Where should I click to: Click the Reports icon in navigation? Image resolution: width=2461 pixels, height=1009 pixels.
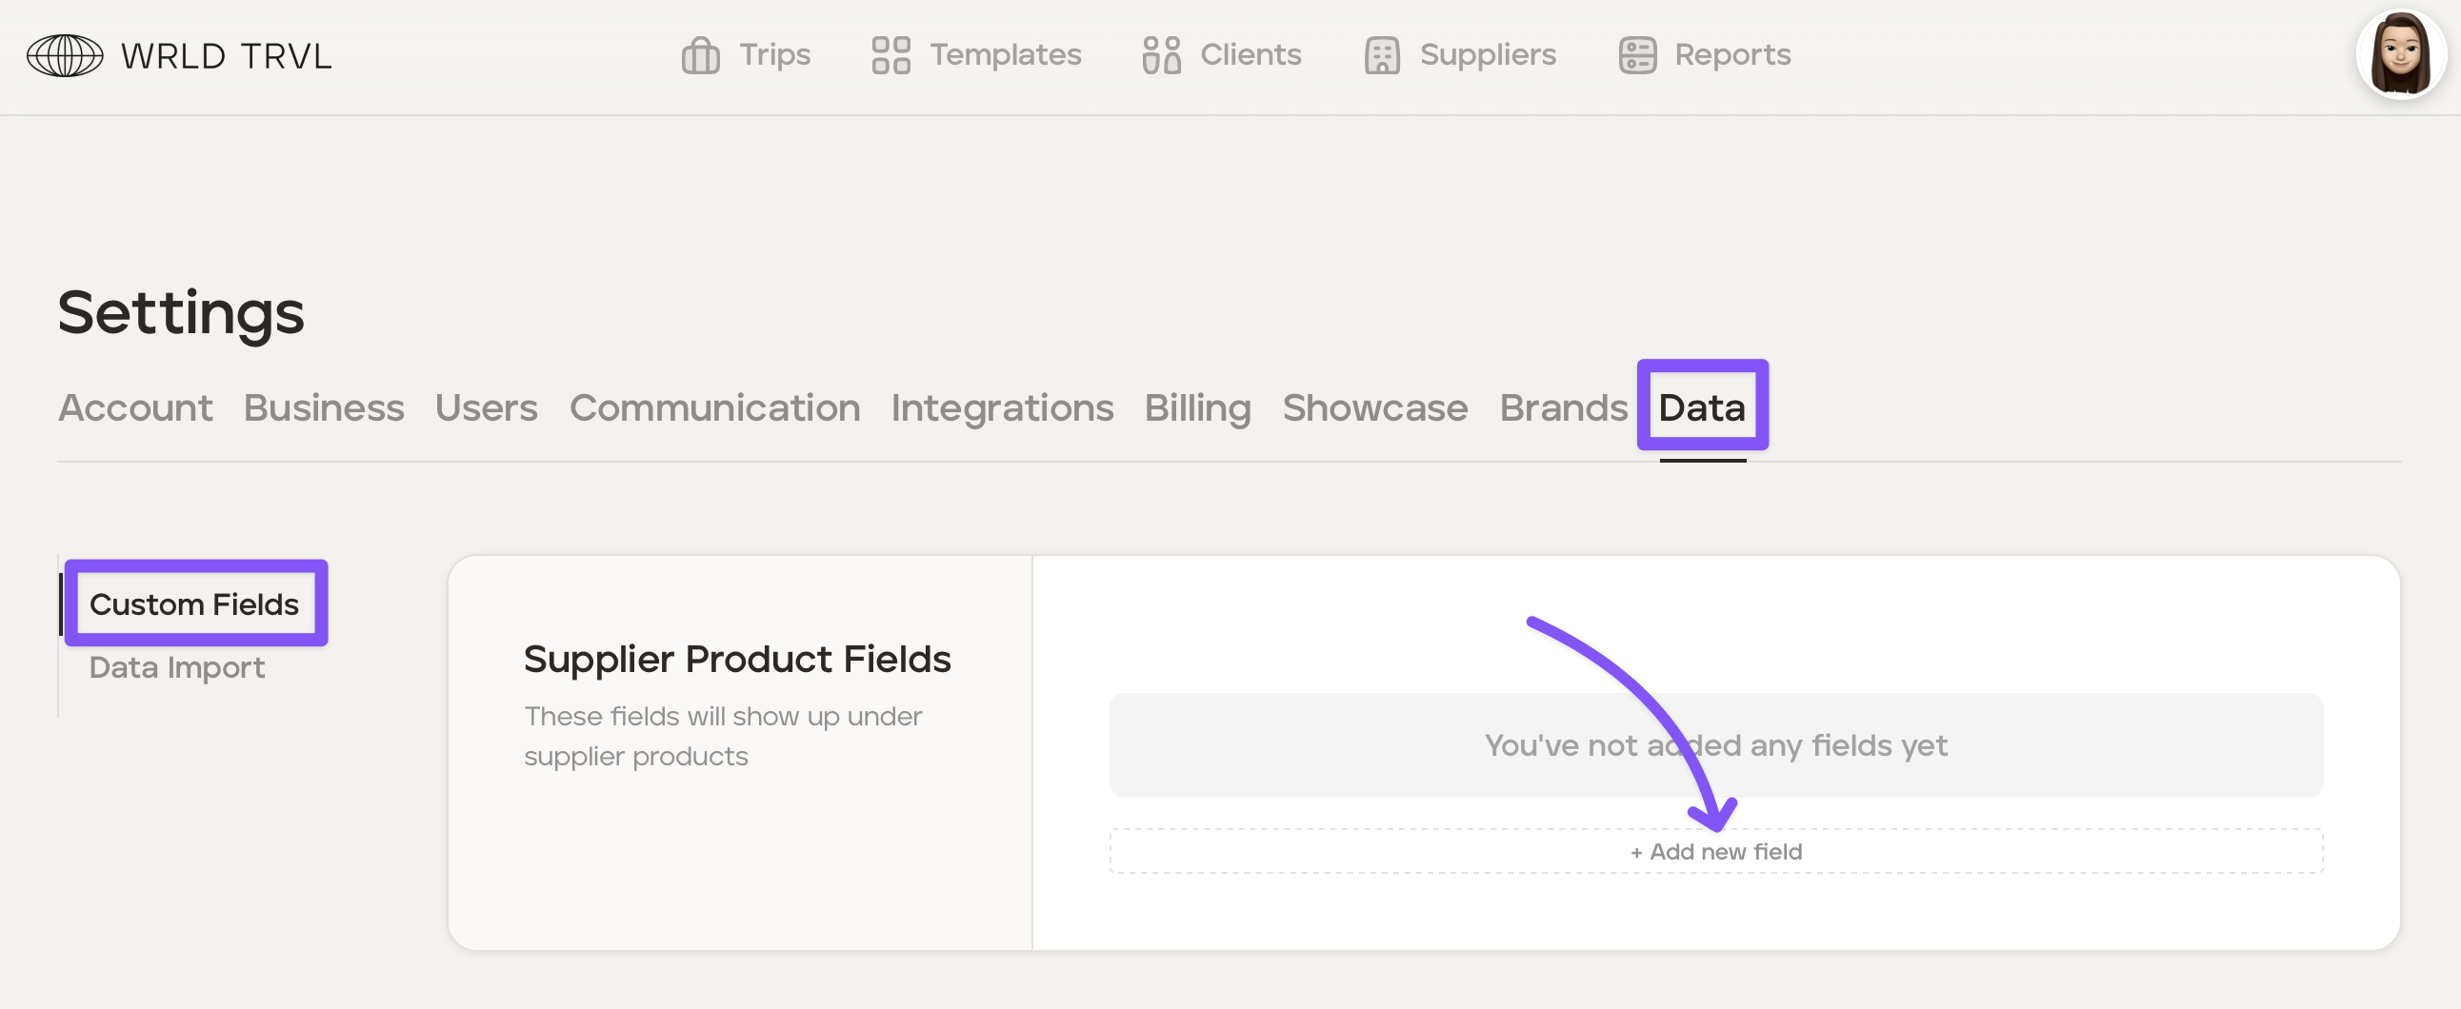[x=1636, y=55]
